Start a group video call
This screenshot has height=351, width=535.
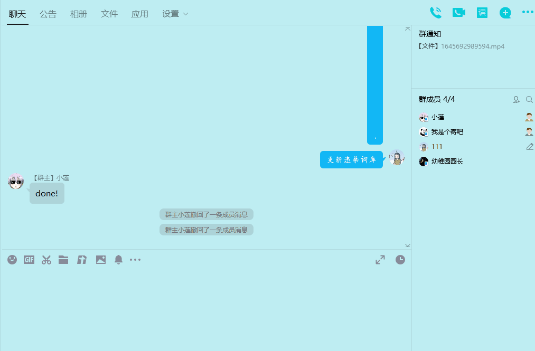[x=458, y=13]
